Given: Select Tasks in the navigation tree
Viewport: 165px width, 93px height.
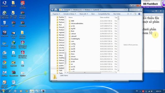Looking at the screenshot, I should (61, 73).
